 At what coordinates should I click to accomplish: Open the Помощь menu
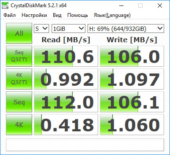coord(77,15)
